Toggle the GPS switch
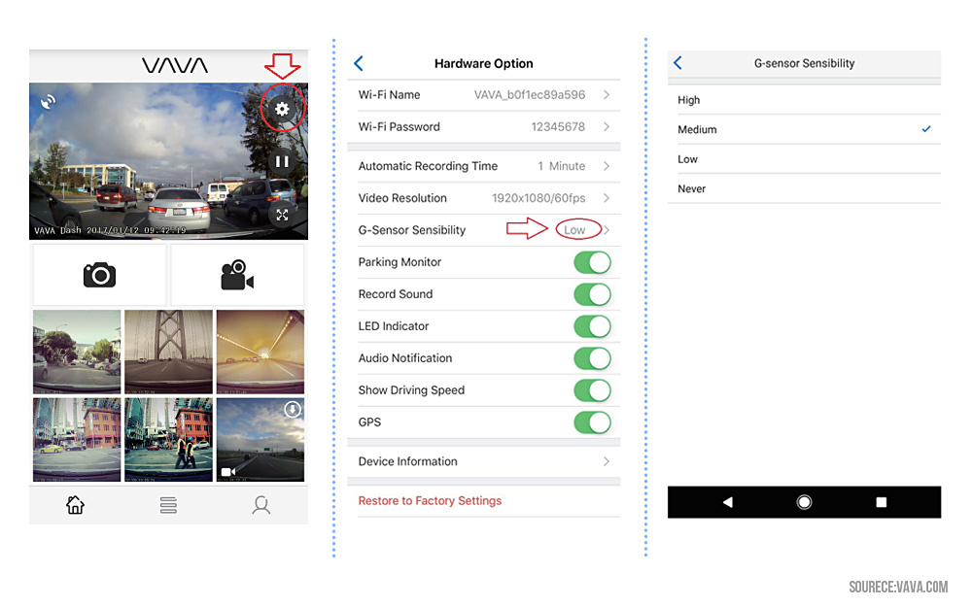Image resolution: width=972 pixels, height=607 pixels. pyautogui.click(x=593, y=422)
